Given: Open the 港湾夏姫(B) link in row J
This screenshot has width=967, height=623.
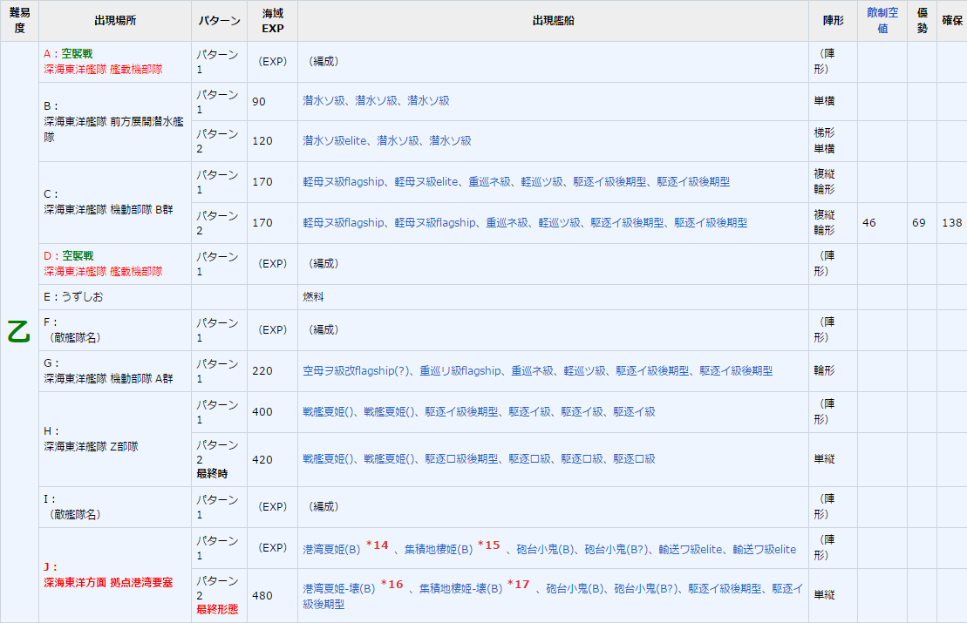Looking at the screenshot, I should [x=330, y=549].
